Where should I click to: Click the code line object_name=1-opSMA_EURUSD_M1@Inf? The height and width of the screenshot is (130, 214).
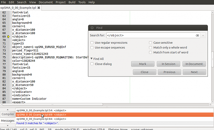pyautogui.click(x=39, y=47)
